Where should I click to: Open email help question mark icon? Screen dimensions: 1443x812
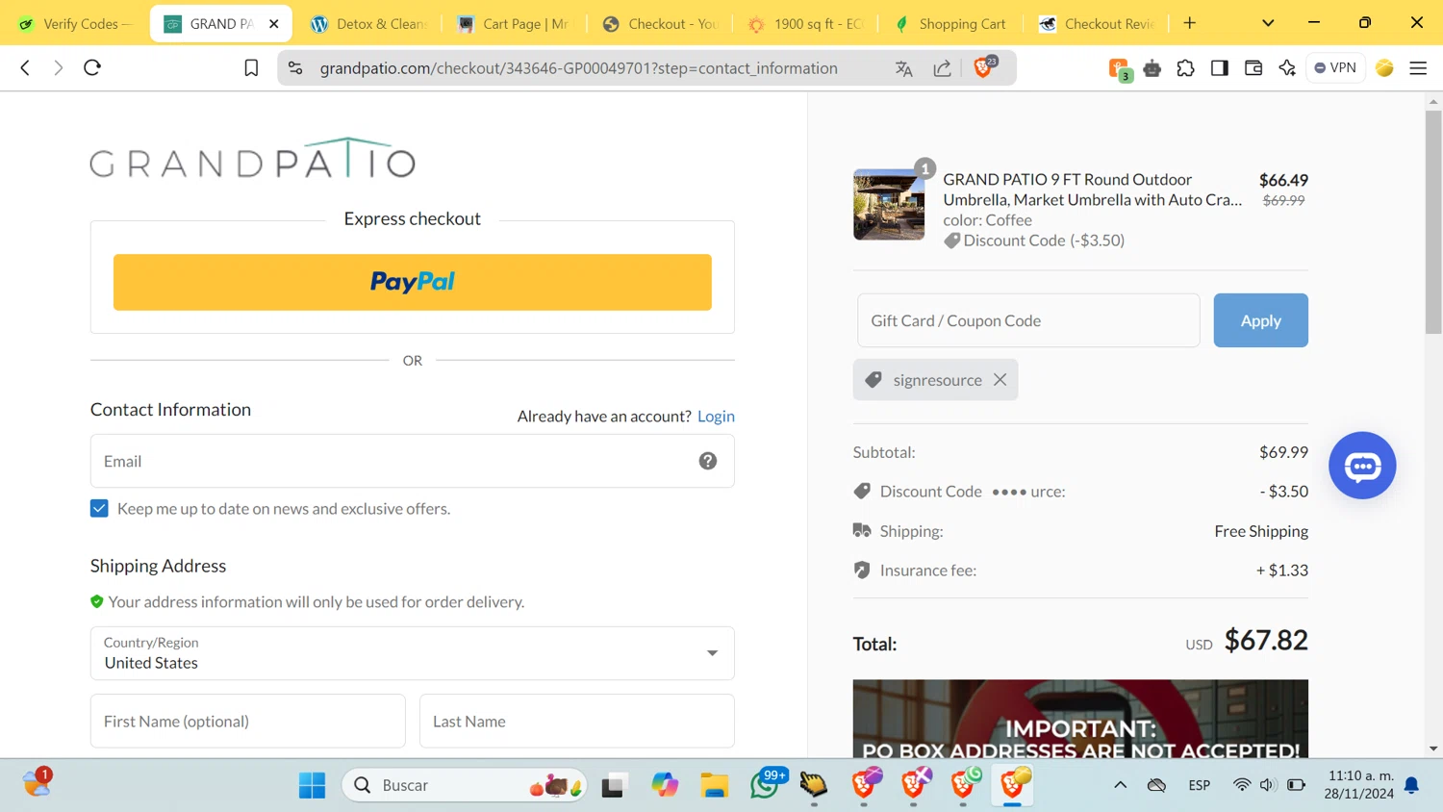(708, 461)
